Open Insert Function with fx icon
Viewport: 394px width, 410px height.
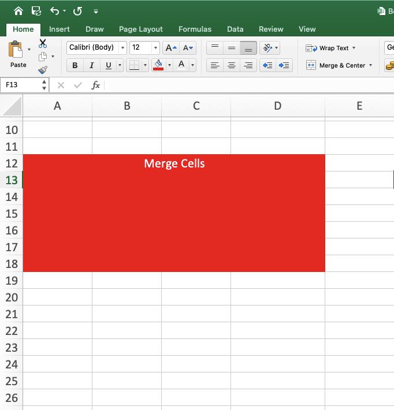tap(95, 85)
